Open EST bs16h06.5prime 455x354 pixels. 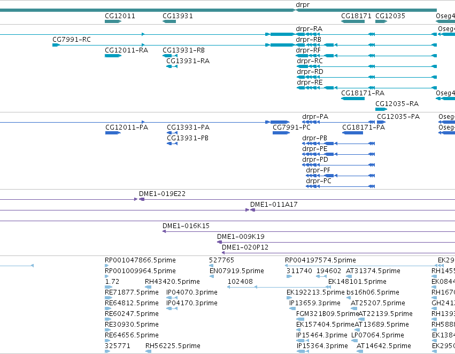[373, 292]
